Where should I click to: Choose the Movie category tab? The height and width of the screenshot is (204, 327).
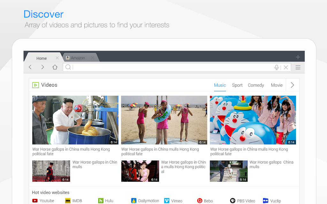277,85
